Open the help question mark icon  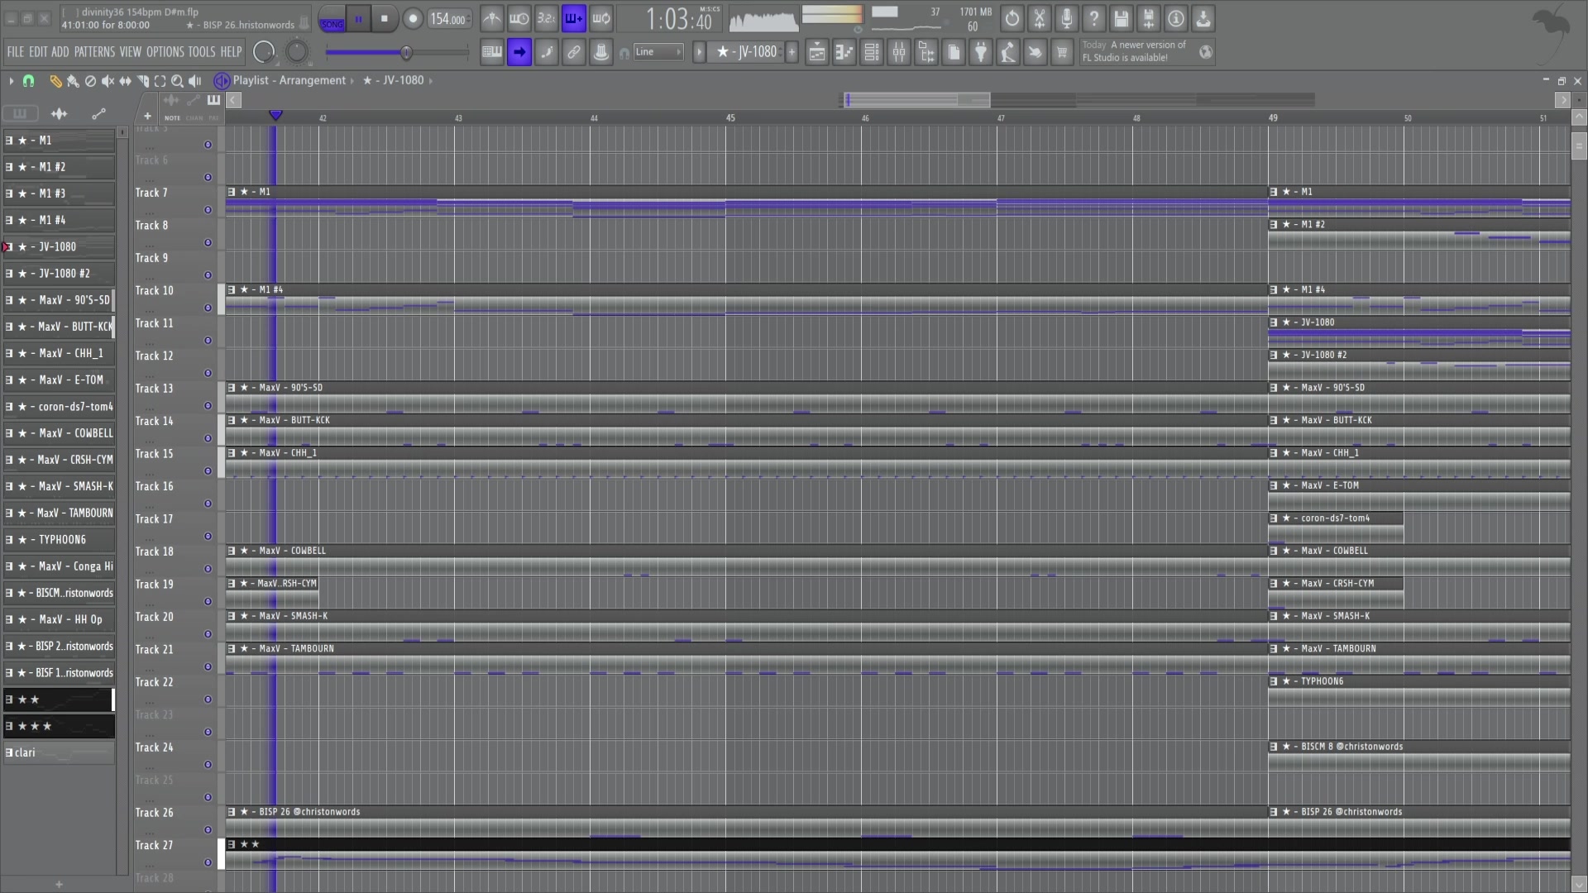1094,18
